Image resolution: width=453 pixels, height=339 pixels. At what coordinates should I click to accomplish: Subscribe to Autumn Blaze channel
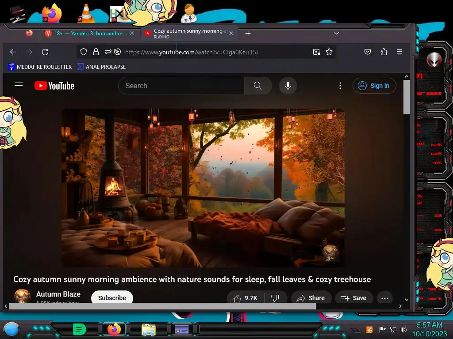[x=112, y=298]
